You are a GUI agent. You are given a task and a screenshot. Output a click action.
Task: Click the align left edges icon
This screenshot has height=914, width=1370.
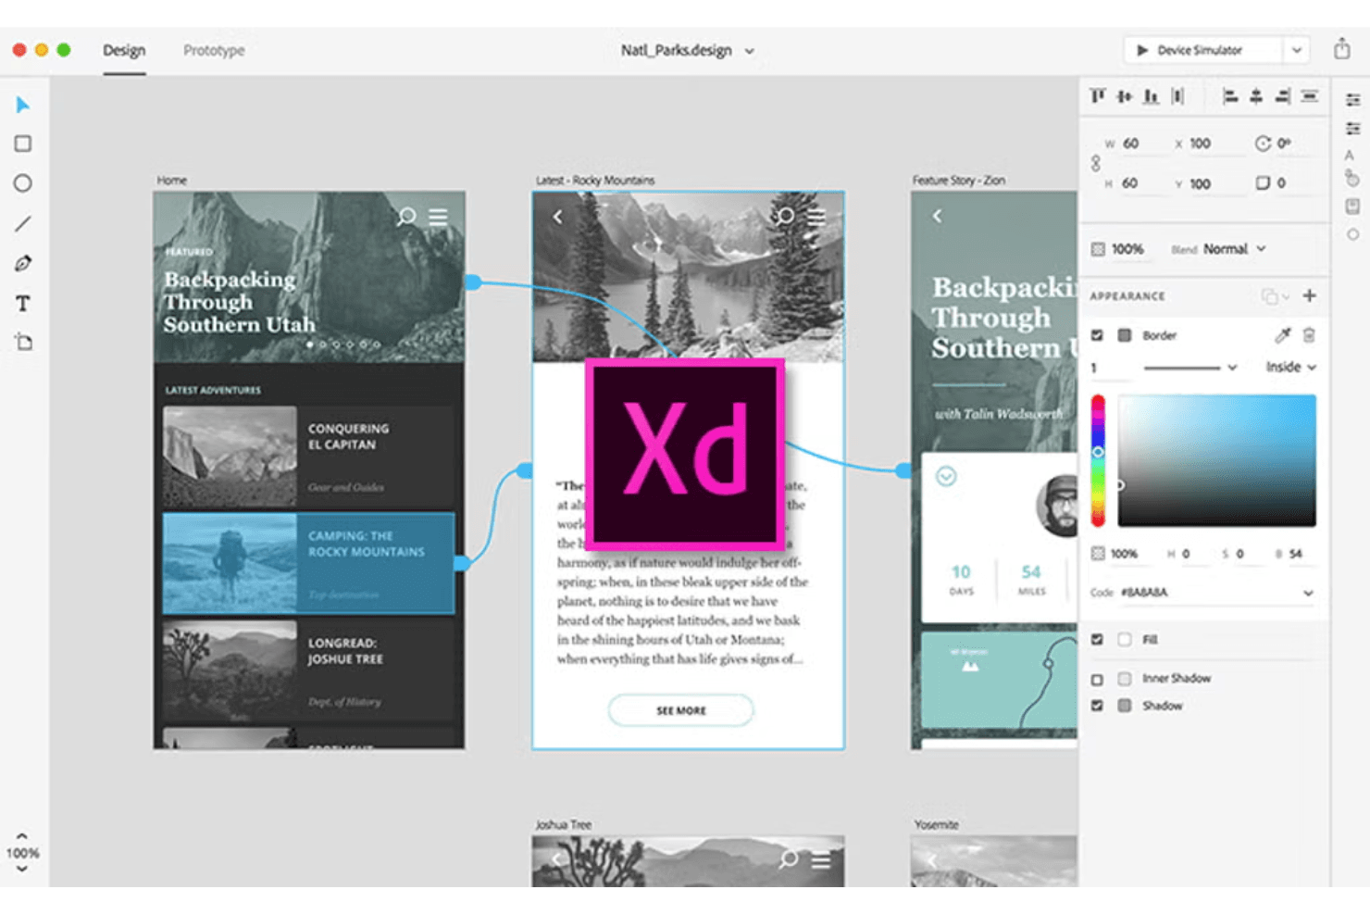[x=1230, y=95]
